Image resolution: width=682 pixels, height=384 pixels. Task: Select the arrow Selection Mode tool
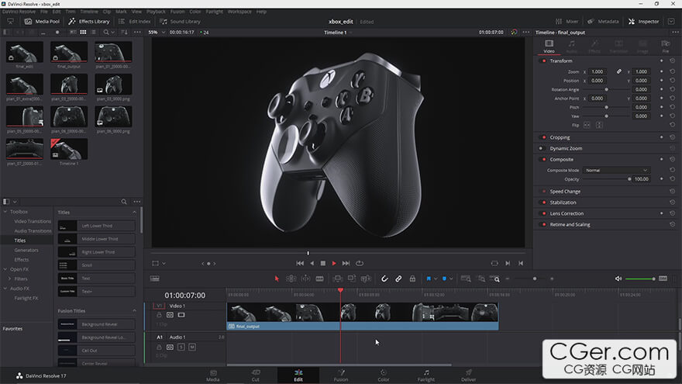277,278
